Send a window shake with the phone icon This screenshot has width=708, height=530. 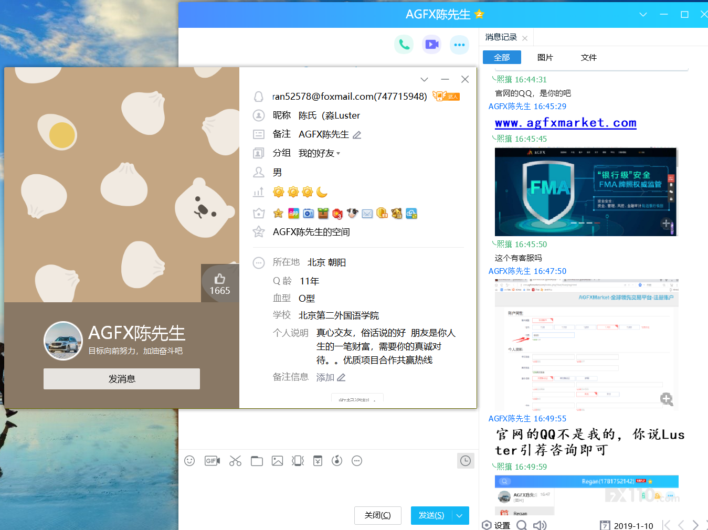(x=298, y=461)
